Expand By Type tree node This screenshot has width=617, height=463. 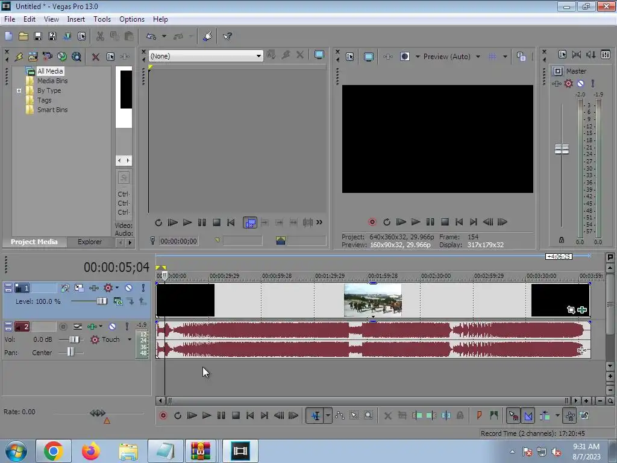[x=19, y=90]
